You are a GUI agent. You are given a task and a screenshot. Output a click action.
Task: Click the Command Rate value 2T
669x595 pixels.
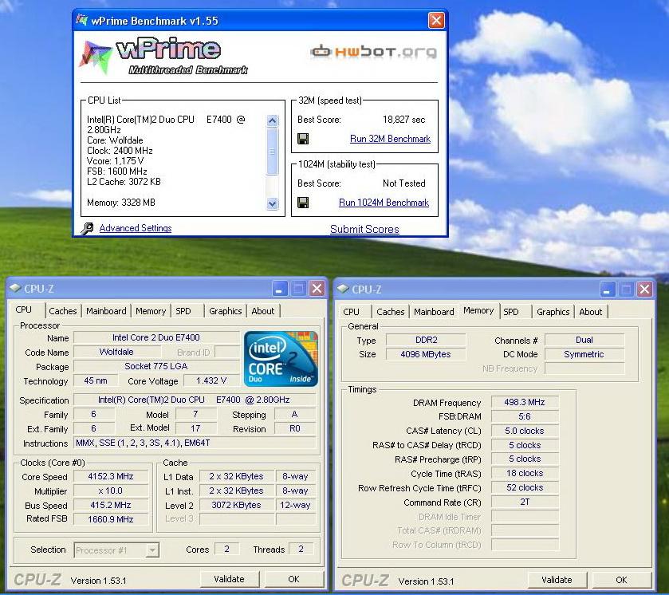point(525,502)
